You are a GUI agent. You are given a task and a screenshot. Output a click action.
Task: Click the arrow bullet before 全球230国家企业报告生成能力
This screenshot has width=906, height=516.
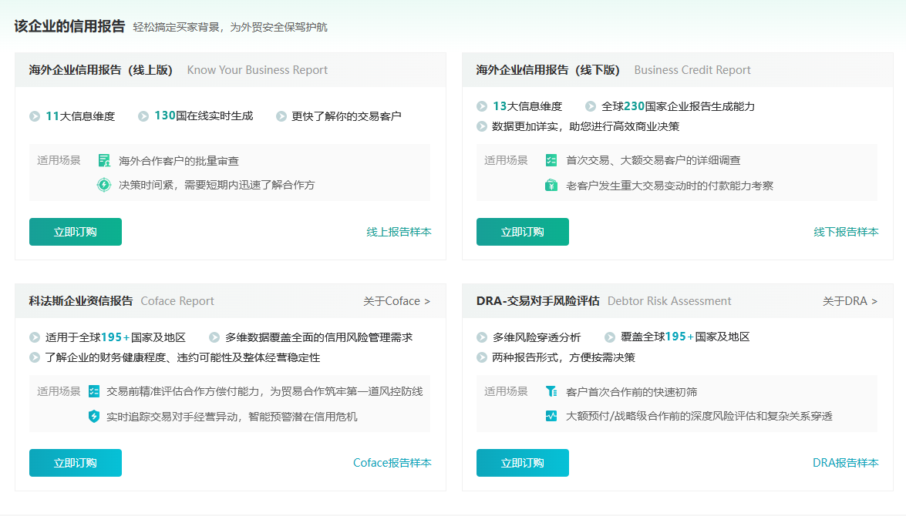pos(591,106)
